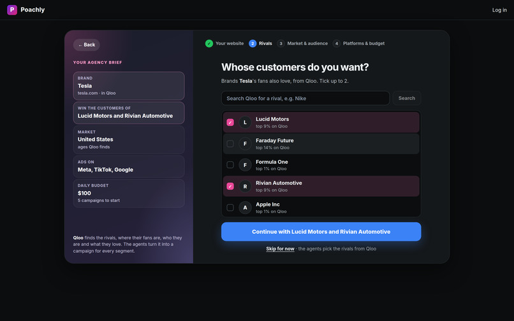
Task: Select the Rivian Automotive name text
Action: 279,183
